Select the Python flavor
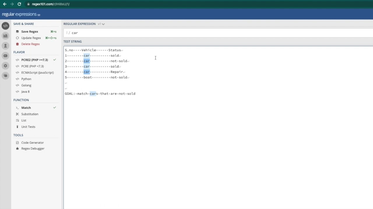Screen dimensions: 373x209 point(26,79)
